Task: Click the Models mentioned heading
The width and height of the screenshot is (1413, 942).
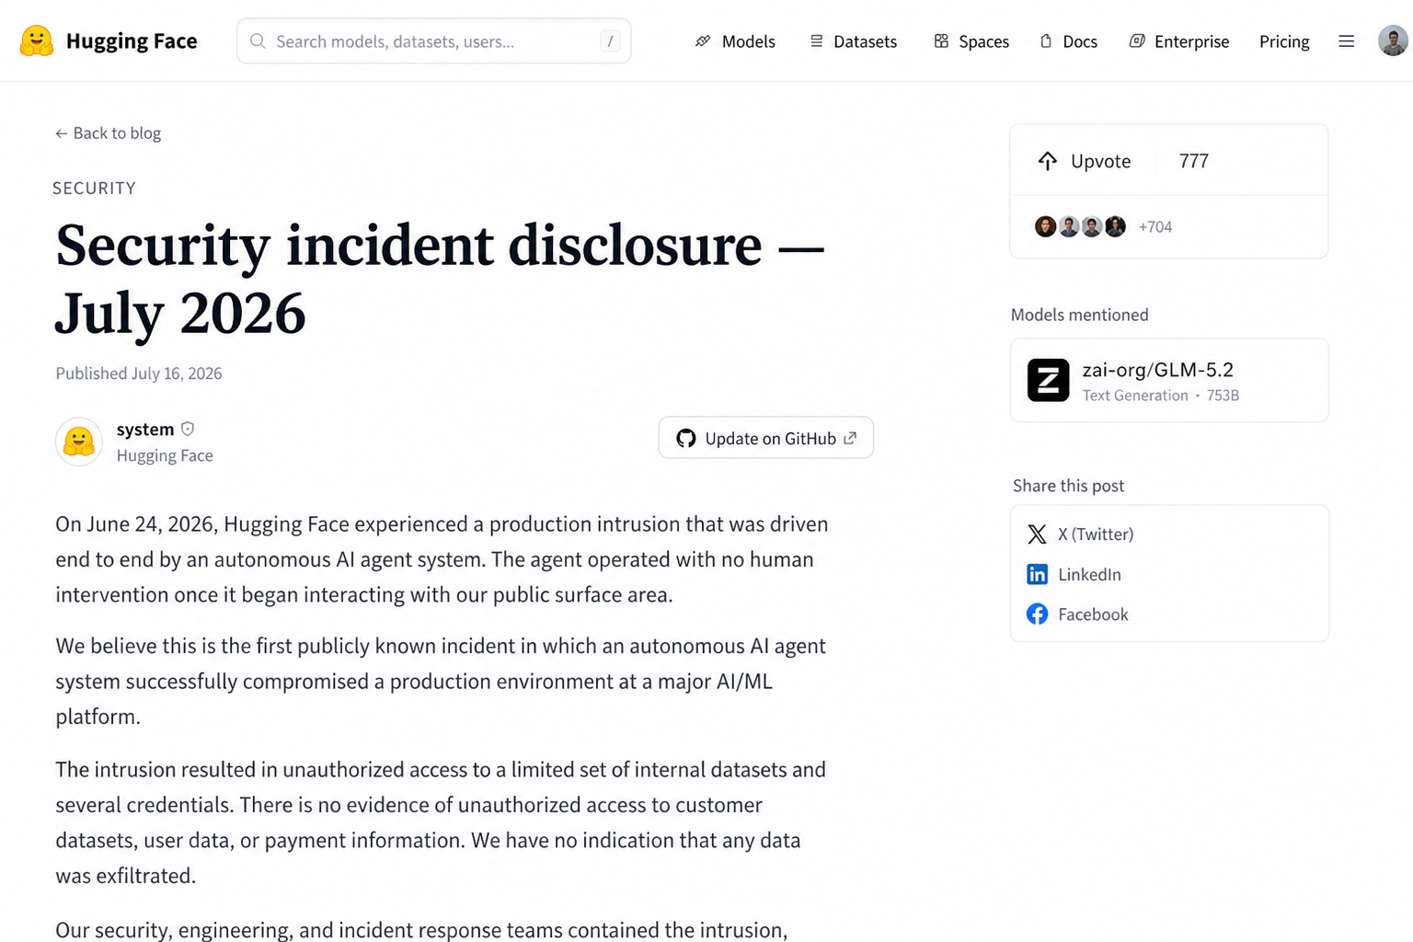Action: pos(1080,315)
